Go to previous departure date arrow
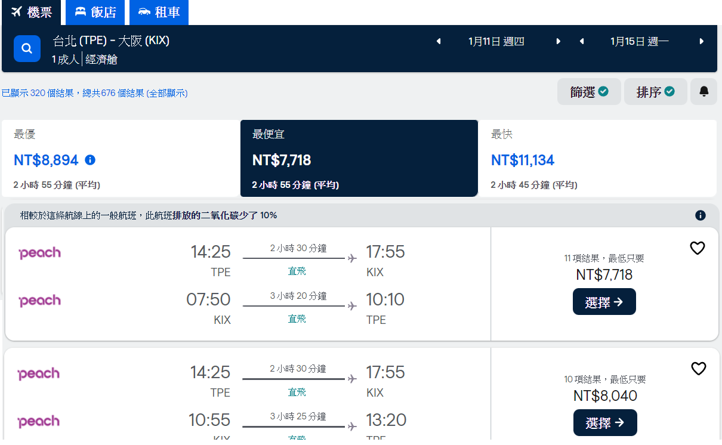Screen dimensions: 722x445 click(x=439, y=41)
